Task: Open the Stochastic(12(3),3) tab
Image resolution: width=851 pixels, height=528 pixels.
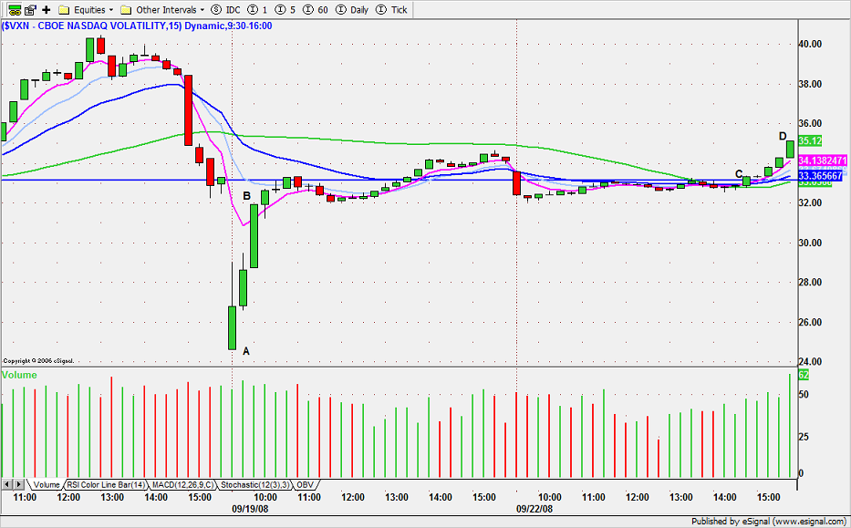Action: [255, 484]
